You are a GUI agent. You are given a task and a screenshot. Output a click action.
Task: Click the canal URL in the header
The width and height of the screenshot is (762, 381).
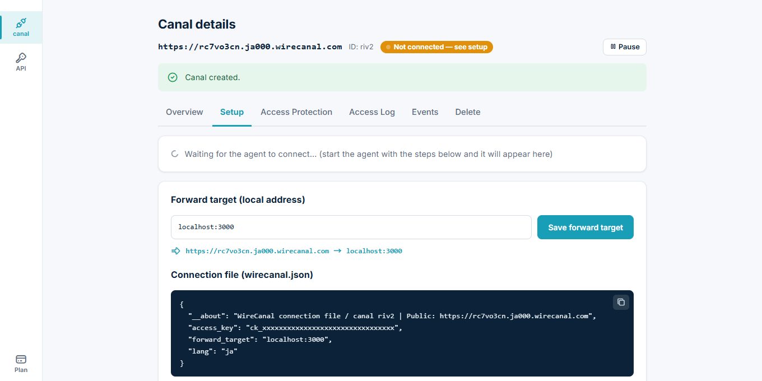[250, 47]
